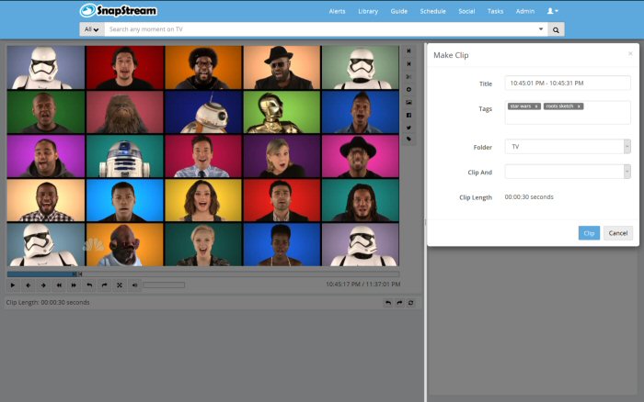Click the player jump forward curved arrow
Screen dimensions: 644x402
pos(104,285)
